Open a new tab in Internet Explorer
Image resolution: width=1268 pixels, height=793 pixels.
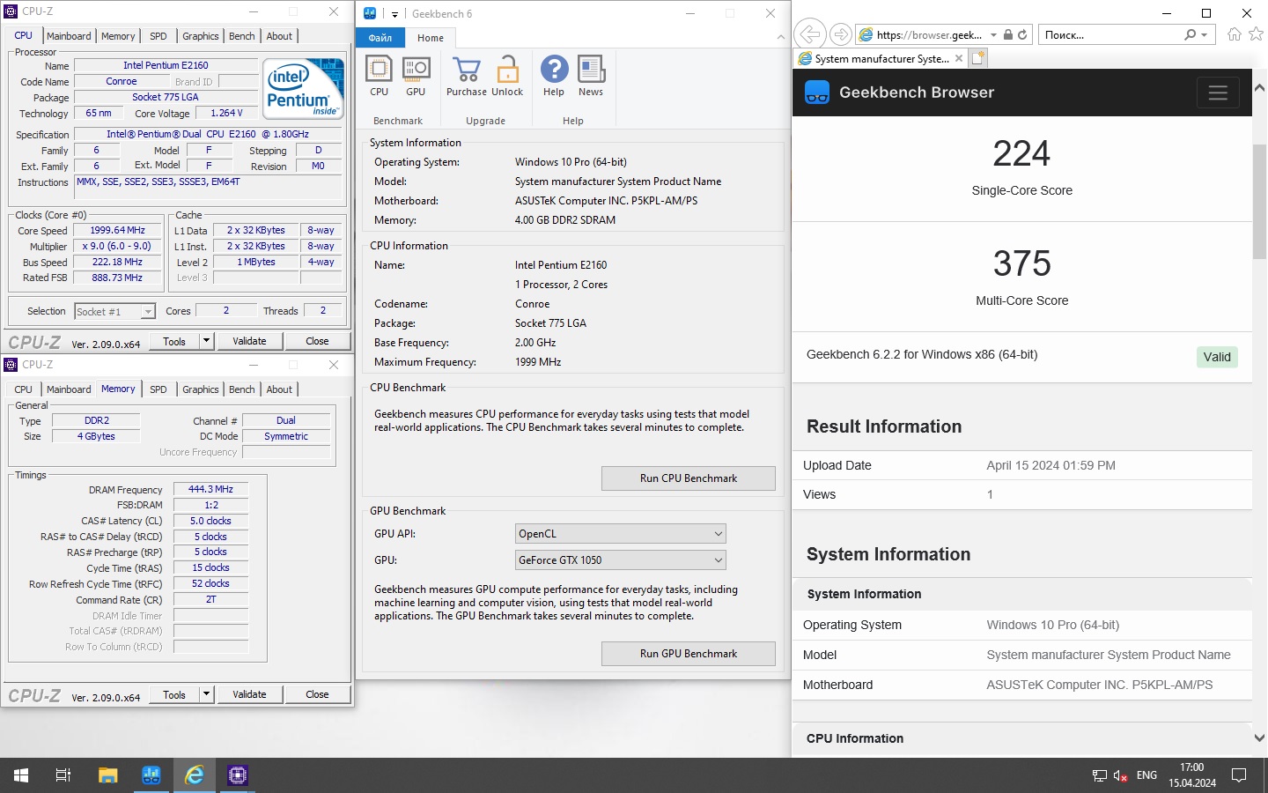tap(977, 58)
